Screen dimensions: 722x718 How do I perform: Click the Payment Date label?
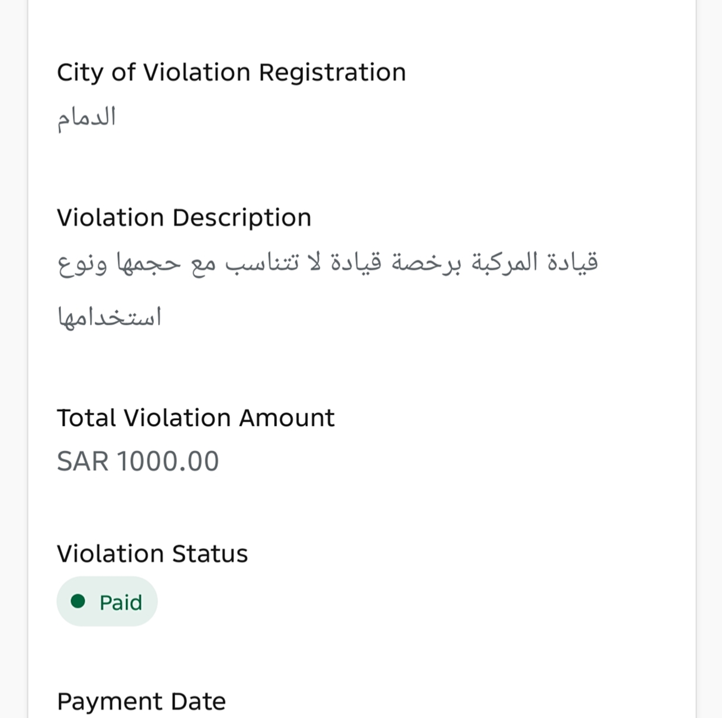[141, 702]
